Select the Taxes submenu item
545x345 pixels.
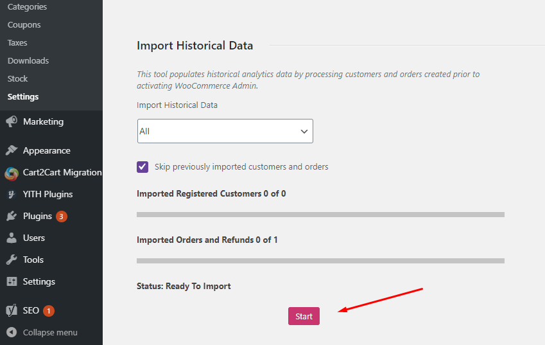click(17, 43)
